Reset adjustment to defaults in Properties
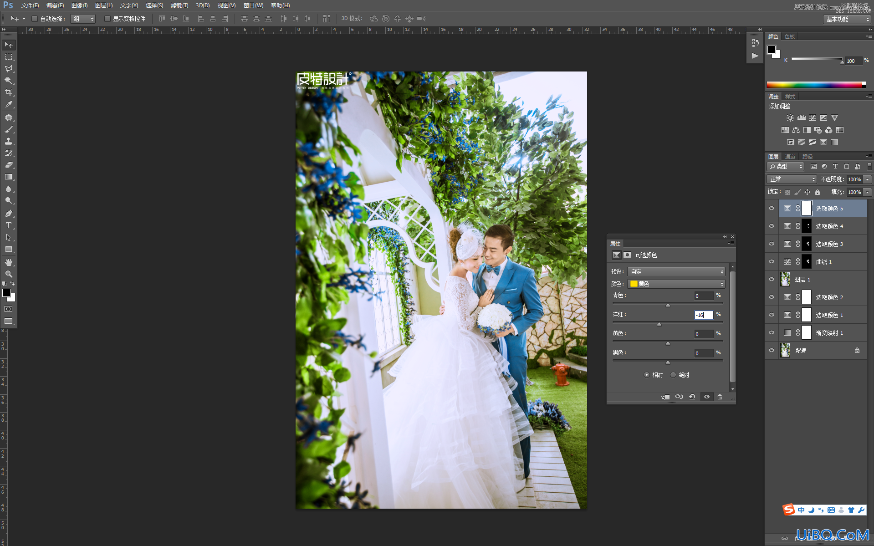 (x=692, y=397)
